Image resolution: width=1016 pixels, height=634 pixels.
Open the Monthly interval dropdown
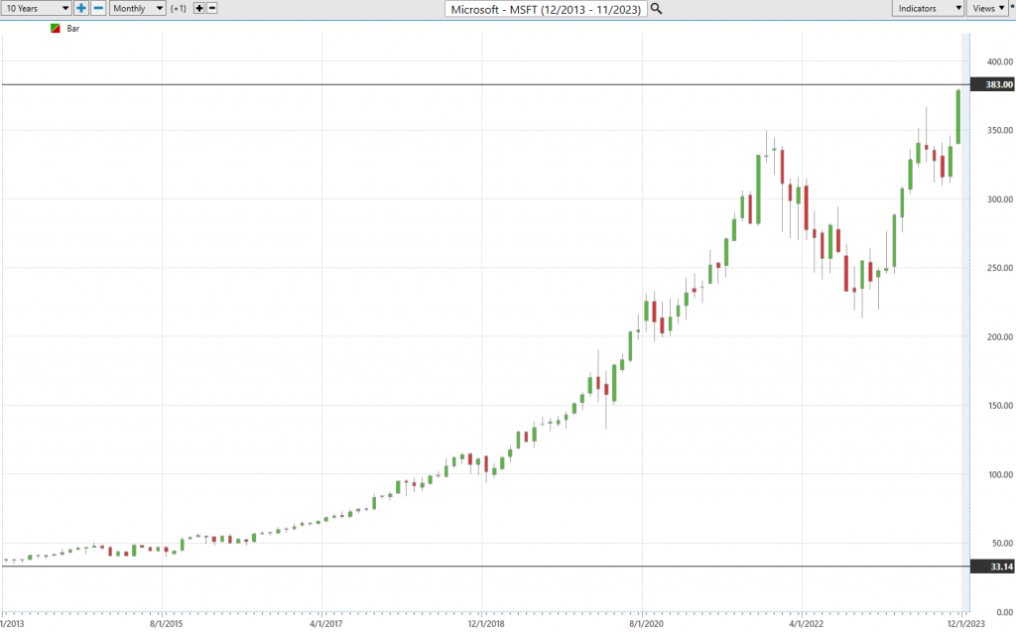click(x=137, y=8)
